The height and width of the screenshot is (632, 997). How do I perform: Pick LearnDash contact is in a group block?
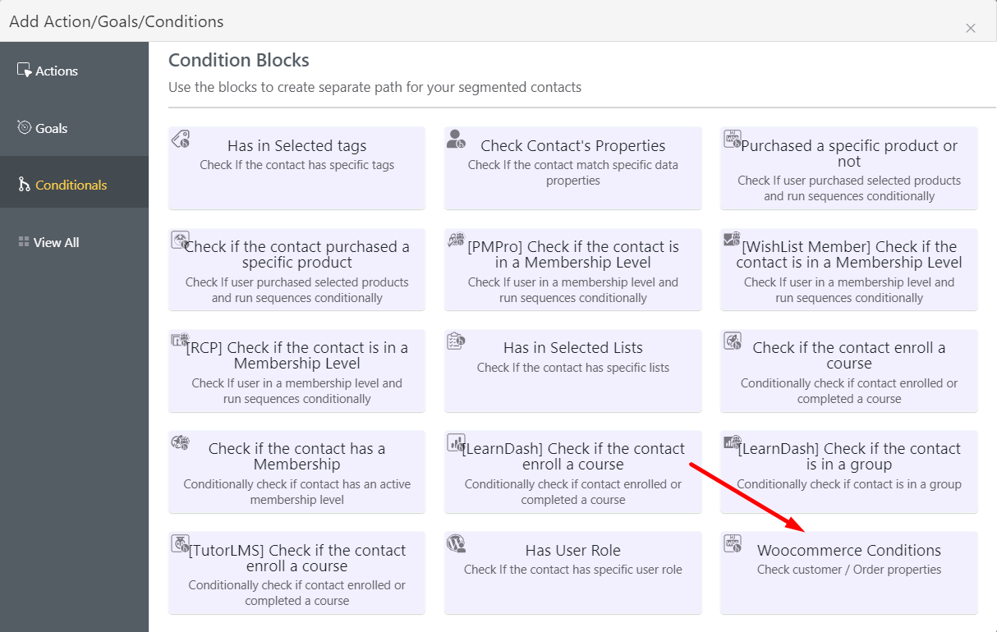point(849,472)
